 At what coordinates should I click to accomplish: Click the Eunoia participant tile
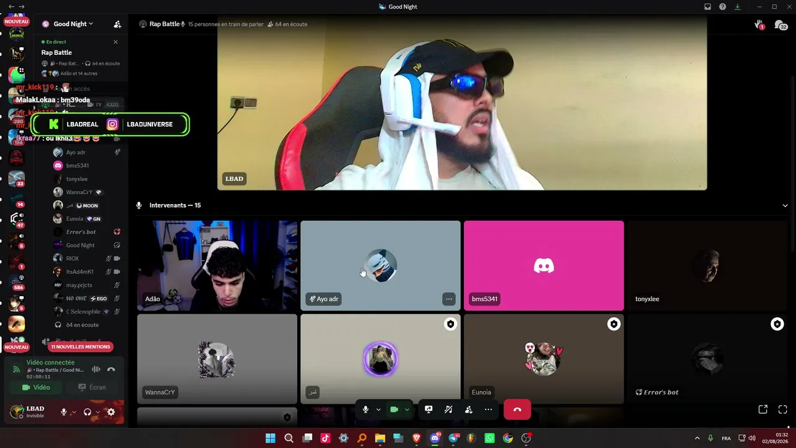coord(544,359)
